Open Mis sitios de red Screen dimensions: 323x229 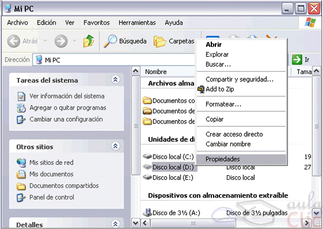coord(52,162)
